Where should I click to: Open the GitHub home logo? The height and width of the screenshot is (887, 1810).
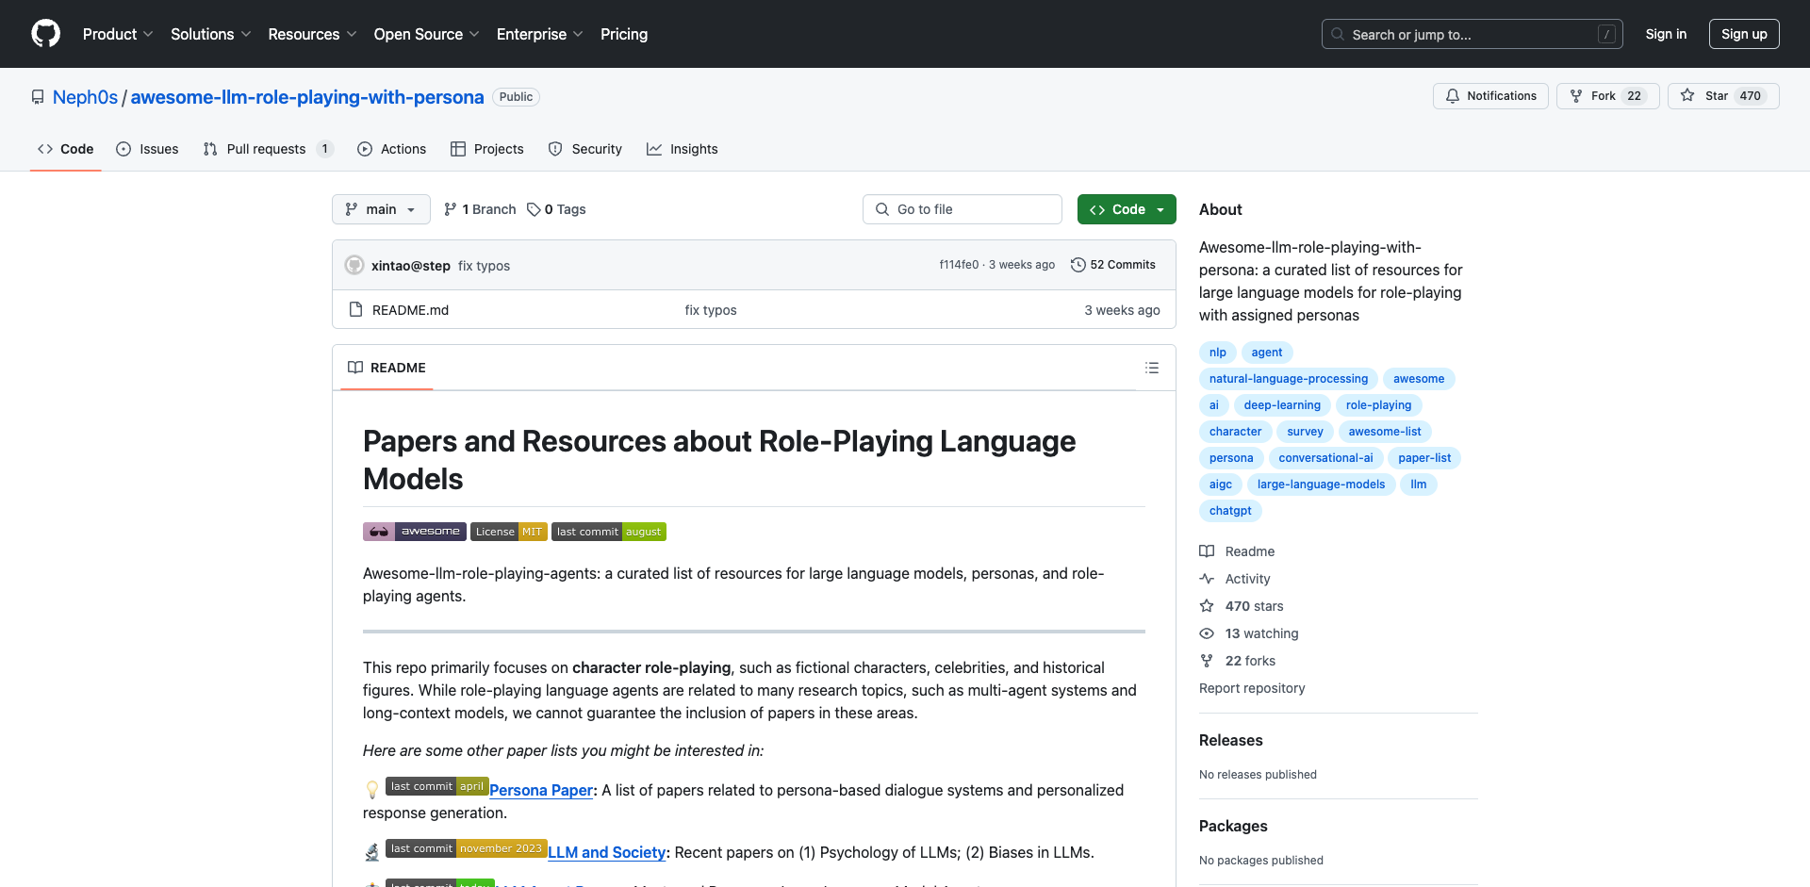45,34
